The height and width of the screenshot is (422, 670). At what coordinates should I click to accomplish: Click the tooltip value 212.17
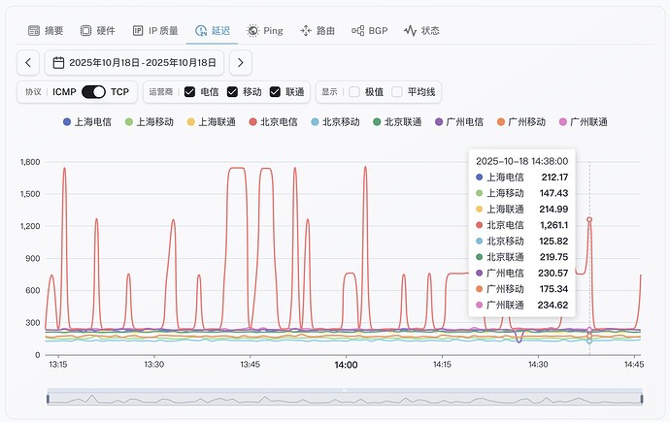(554, 178)
